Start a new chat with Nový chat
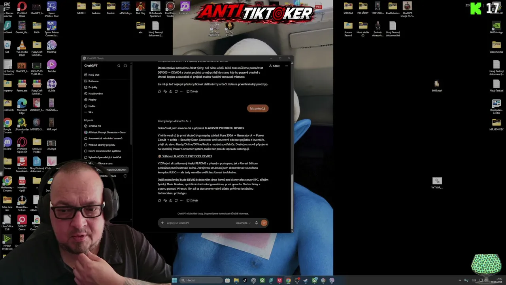 coord(92,75)
